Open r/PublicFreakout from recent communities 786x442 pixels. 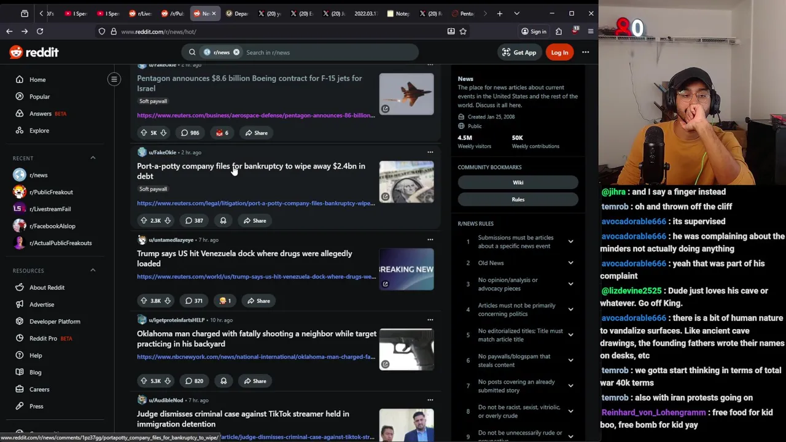click(x=51, y=192)
